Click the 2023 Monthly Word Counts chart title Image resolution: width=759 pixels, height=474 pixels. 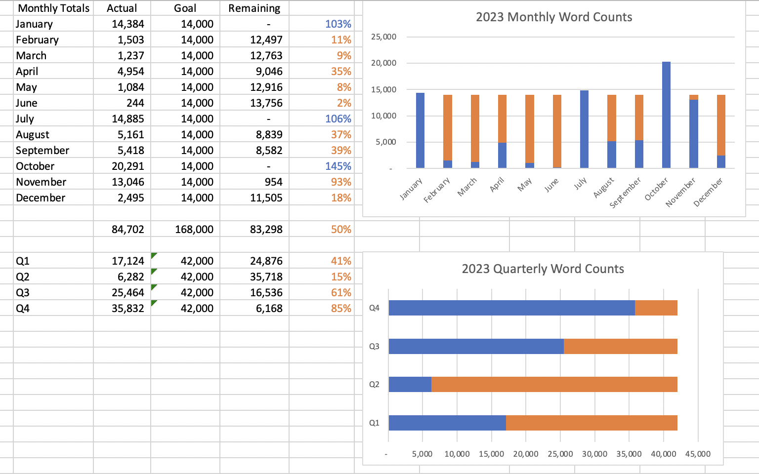coord(554,17)
